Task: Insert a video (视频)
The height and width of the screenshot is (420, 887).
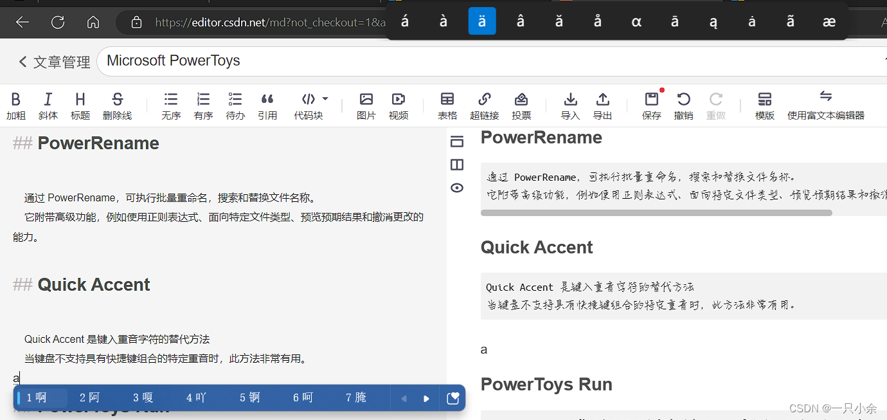Action: point(399,106)
